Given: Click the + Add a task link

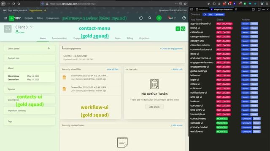Looking at the screenshot, I should pos(177,69).
